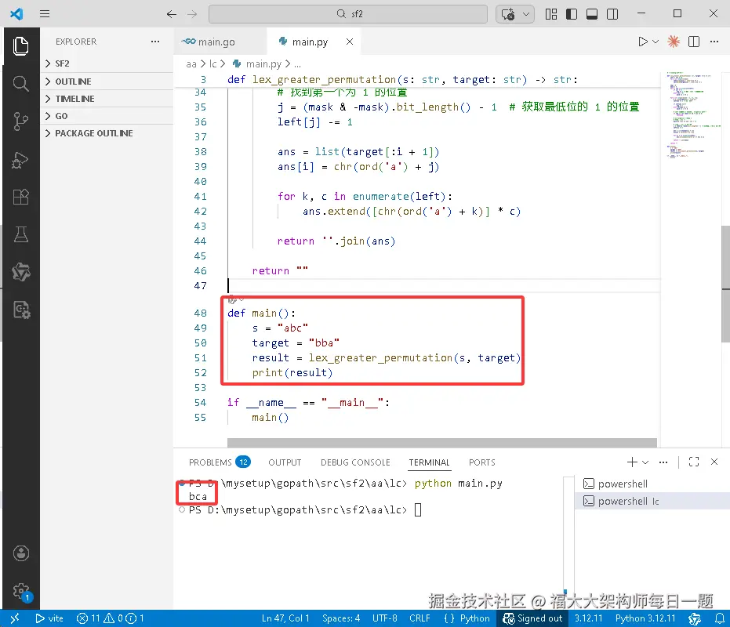Open the Explorer view in activity bar
Screen dimensions: 730x627
pyautogui.click(x=20, y=46)
